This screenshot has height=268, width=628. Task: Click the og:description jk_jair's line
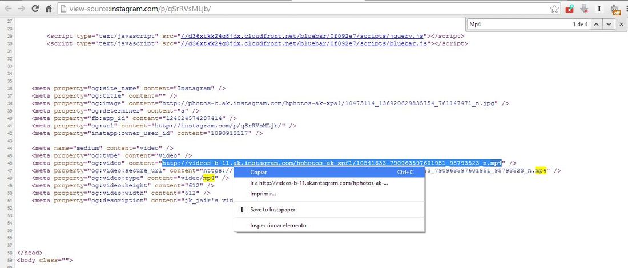(132, 201)
